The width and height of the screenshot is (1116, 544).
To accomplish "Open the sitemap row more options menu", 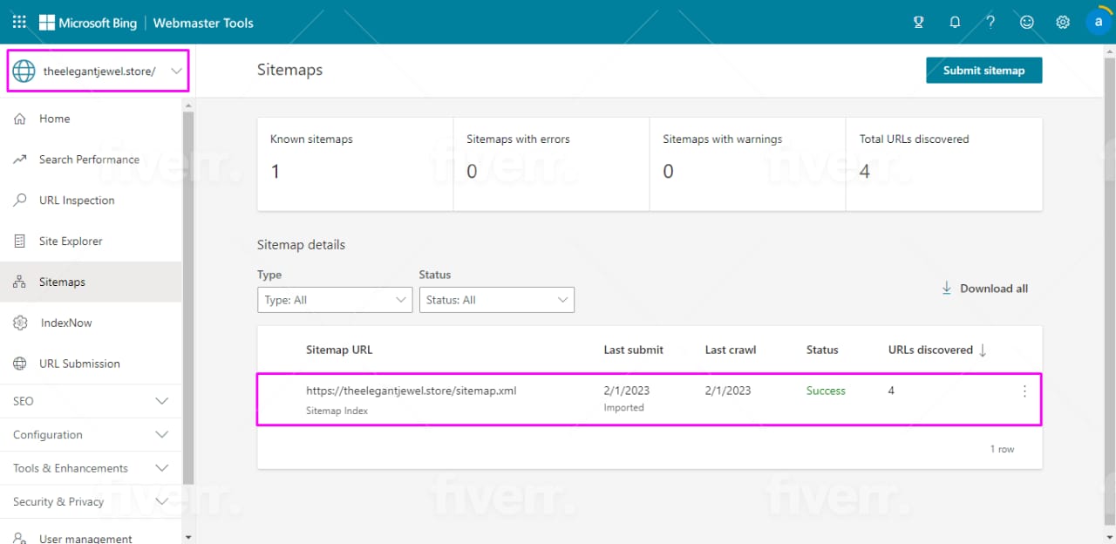I will coord(1024,391).
